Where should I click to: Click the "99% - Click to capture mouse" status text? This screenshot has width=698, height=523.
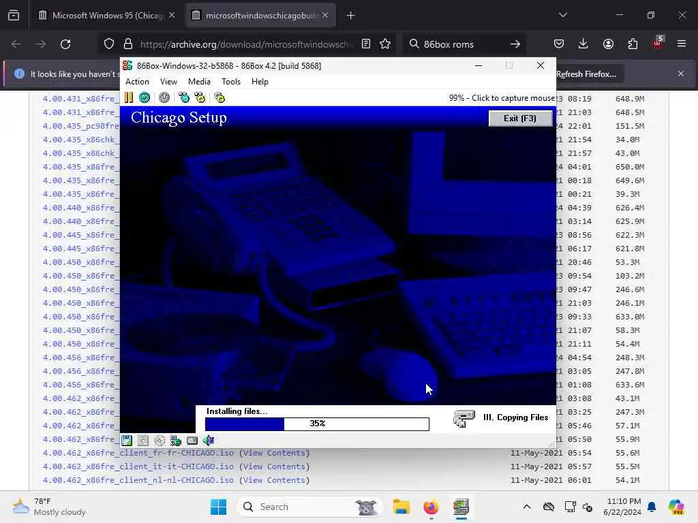click(x=502, y=98)
